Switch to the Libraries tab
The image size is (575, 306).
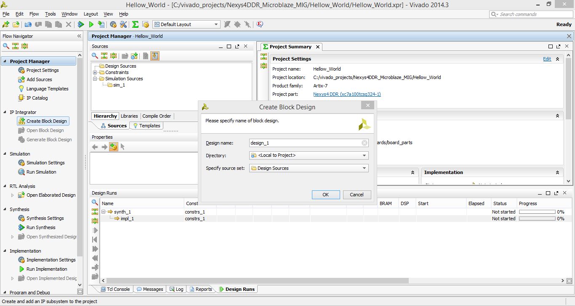129,116
